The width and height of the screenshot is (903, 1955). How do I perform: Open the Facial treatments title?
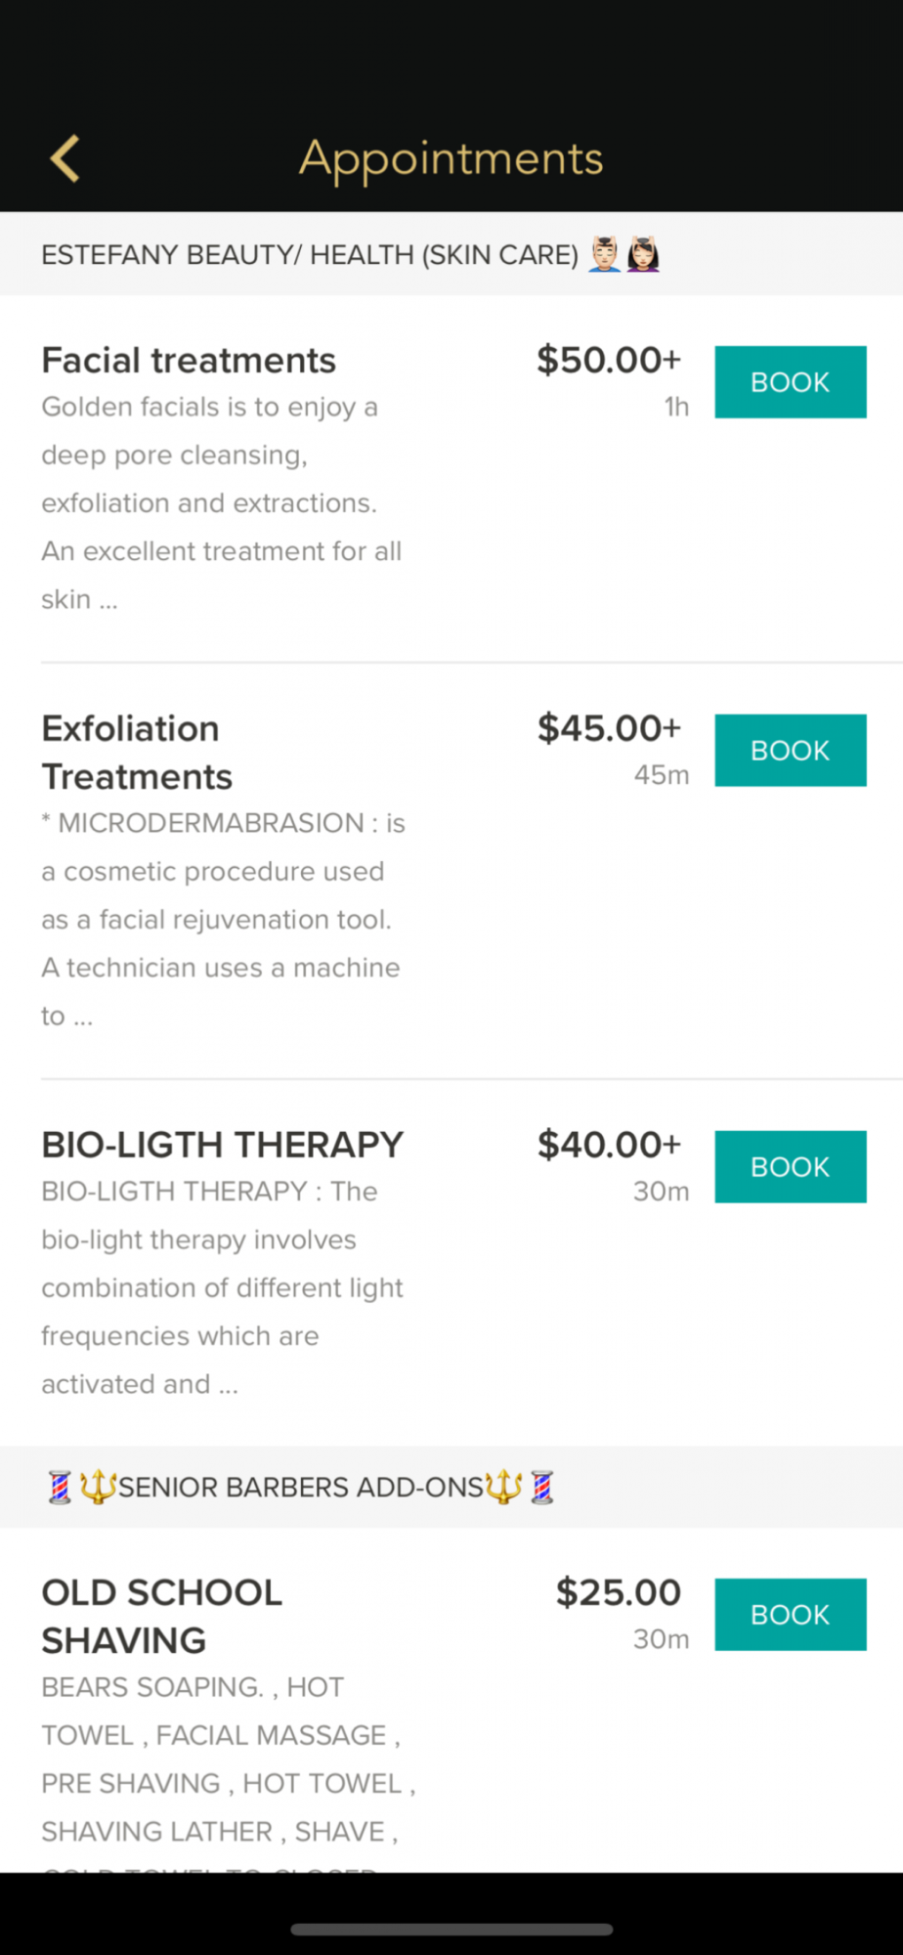click(189, 361)
